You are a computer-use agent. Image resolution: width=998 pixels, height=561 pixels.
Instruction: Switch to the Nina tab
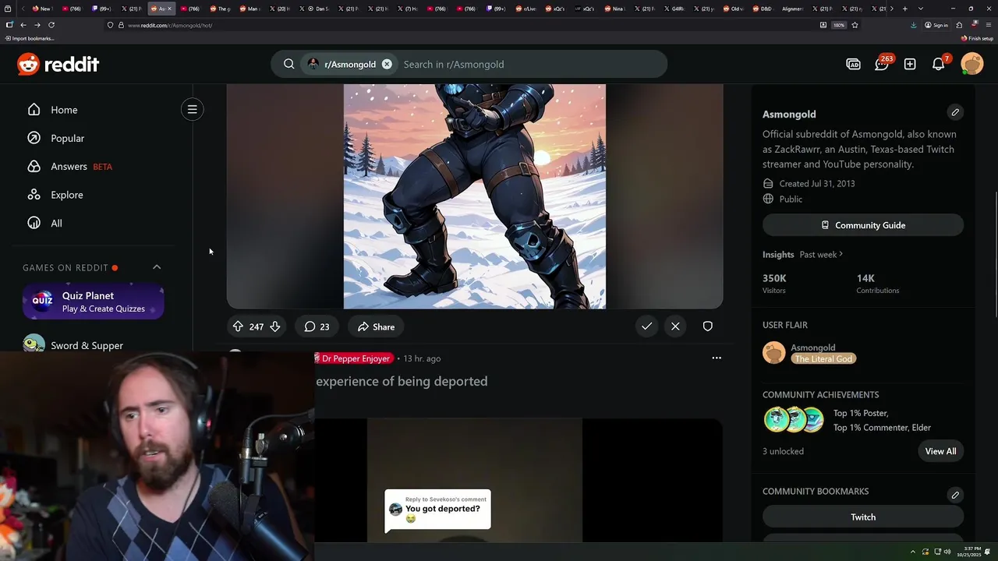click(614, 9)
